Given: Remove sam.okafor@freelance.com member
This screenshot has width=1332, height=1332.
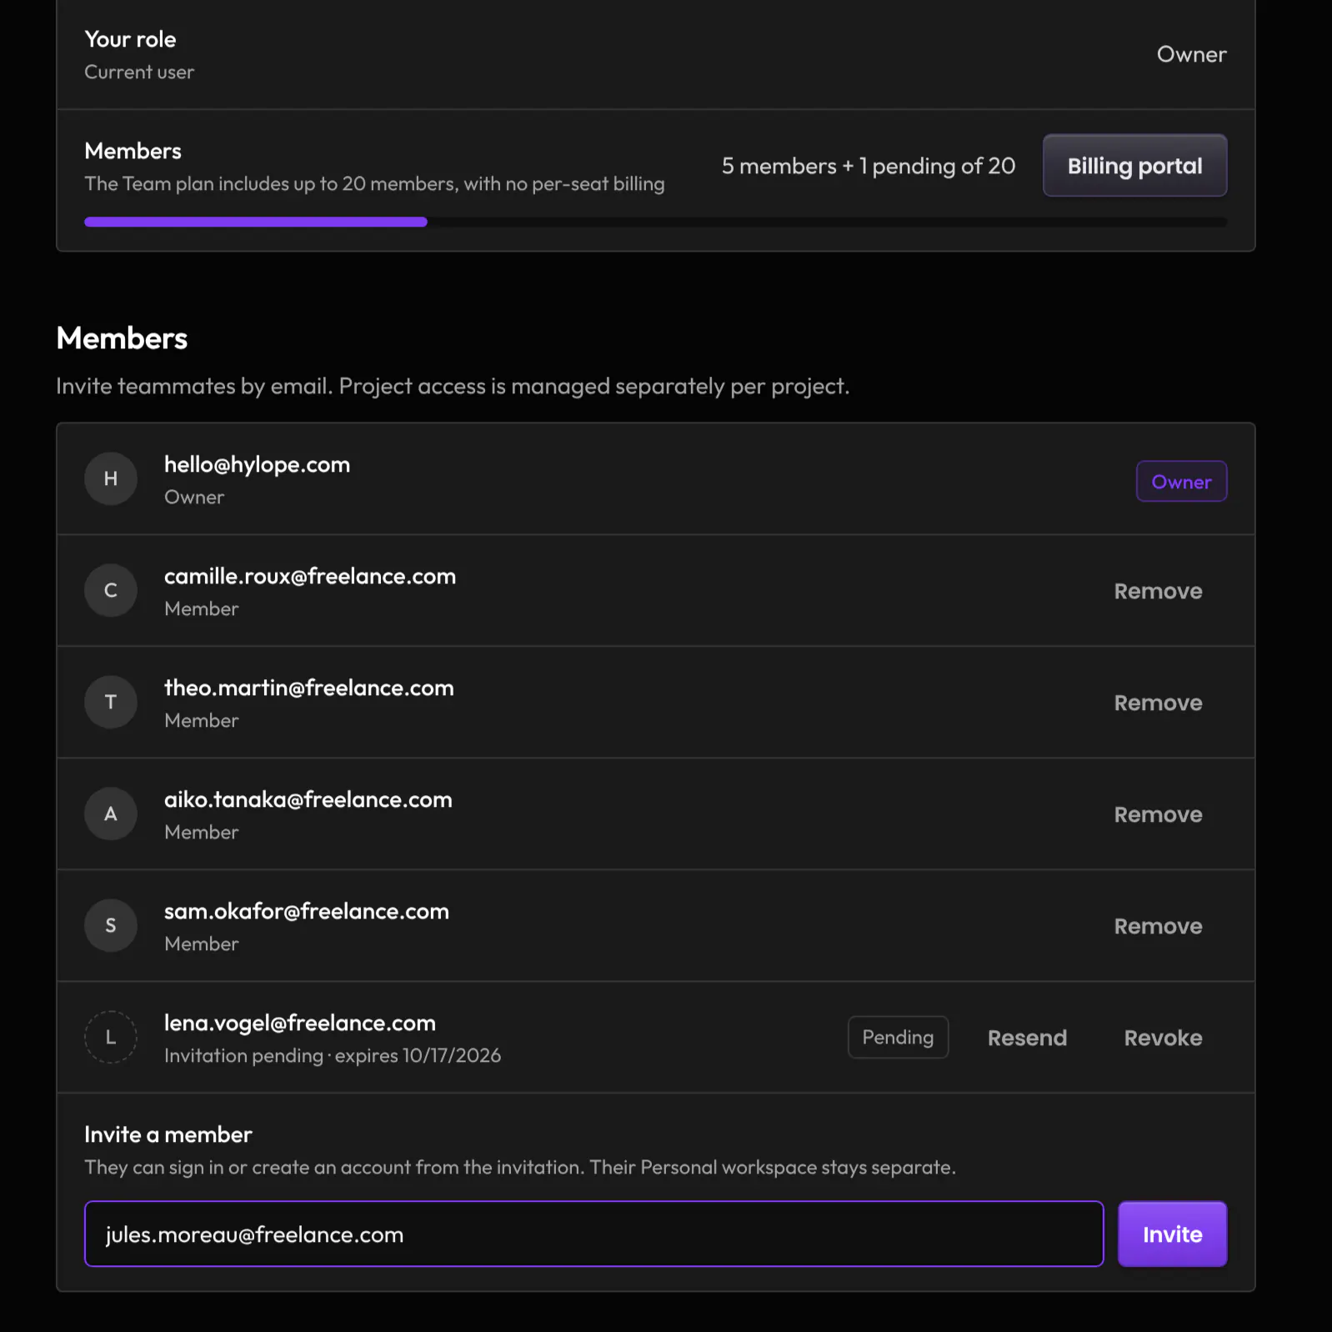Looking at the screenshot, I should 1158,926.
